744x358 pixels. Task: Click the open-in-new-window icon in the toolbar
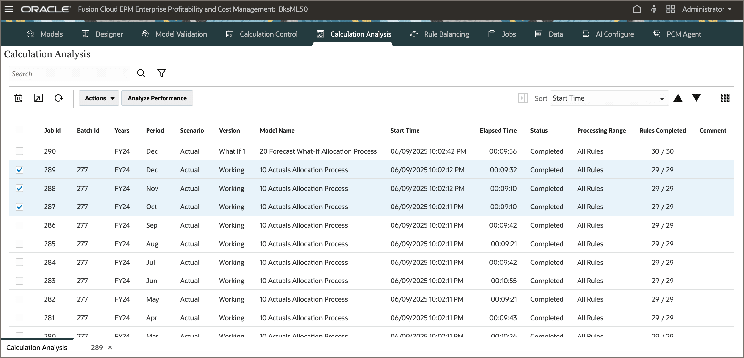(x=38, y=98)
